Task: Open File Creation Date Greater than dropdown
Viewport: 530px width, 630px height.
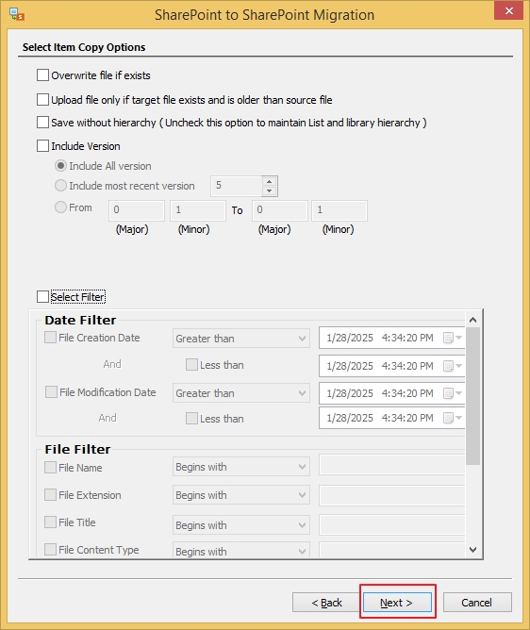Action: 241,339
